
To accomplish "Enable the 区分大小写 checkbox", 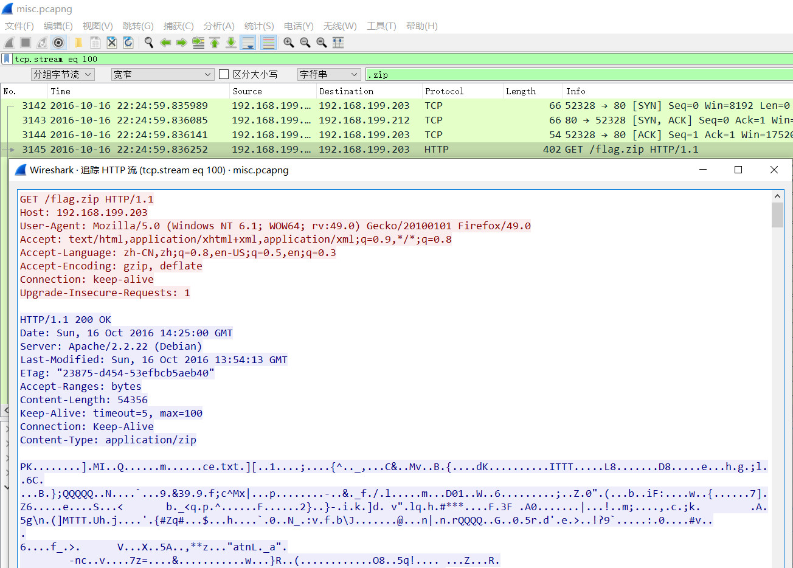I will click(x=224, y=74).
